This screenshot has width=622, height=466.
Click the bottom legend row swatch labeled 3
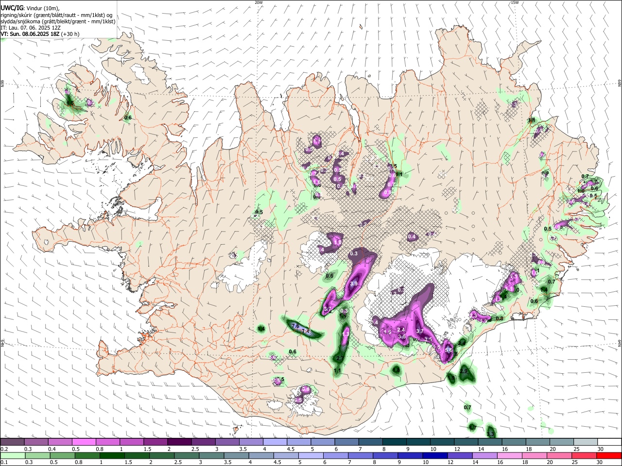click(211, 456)
